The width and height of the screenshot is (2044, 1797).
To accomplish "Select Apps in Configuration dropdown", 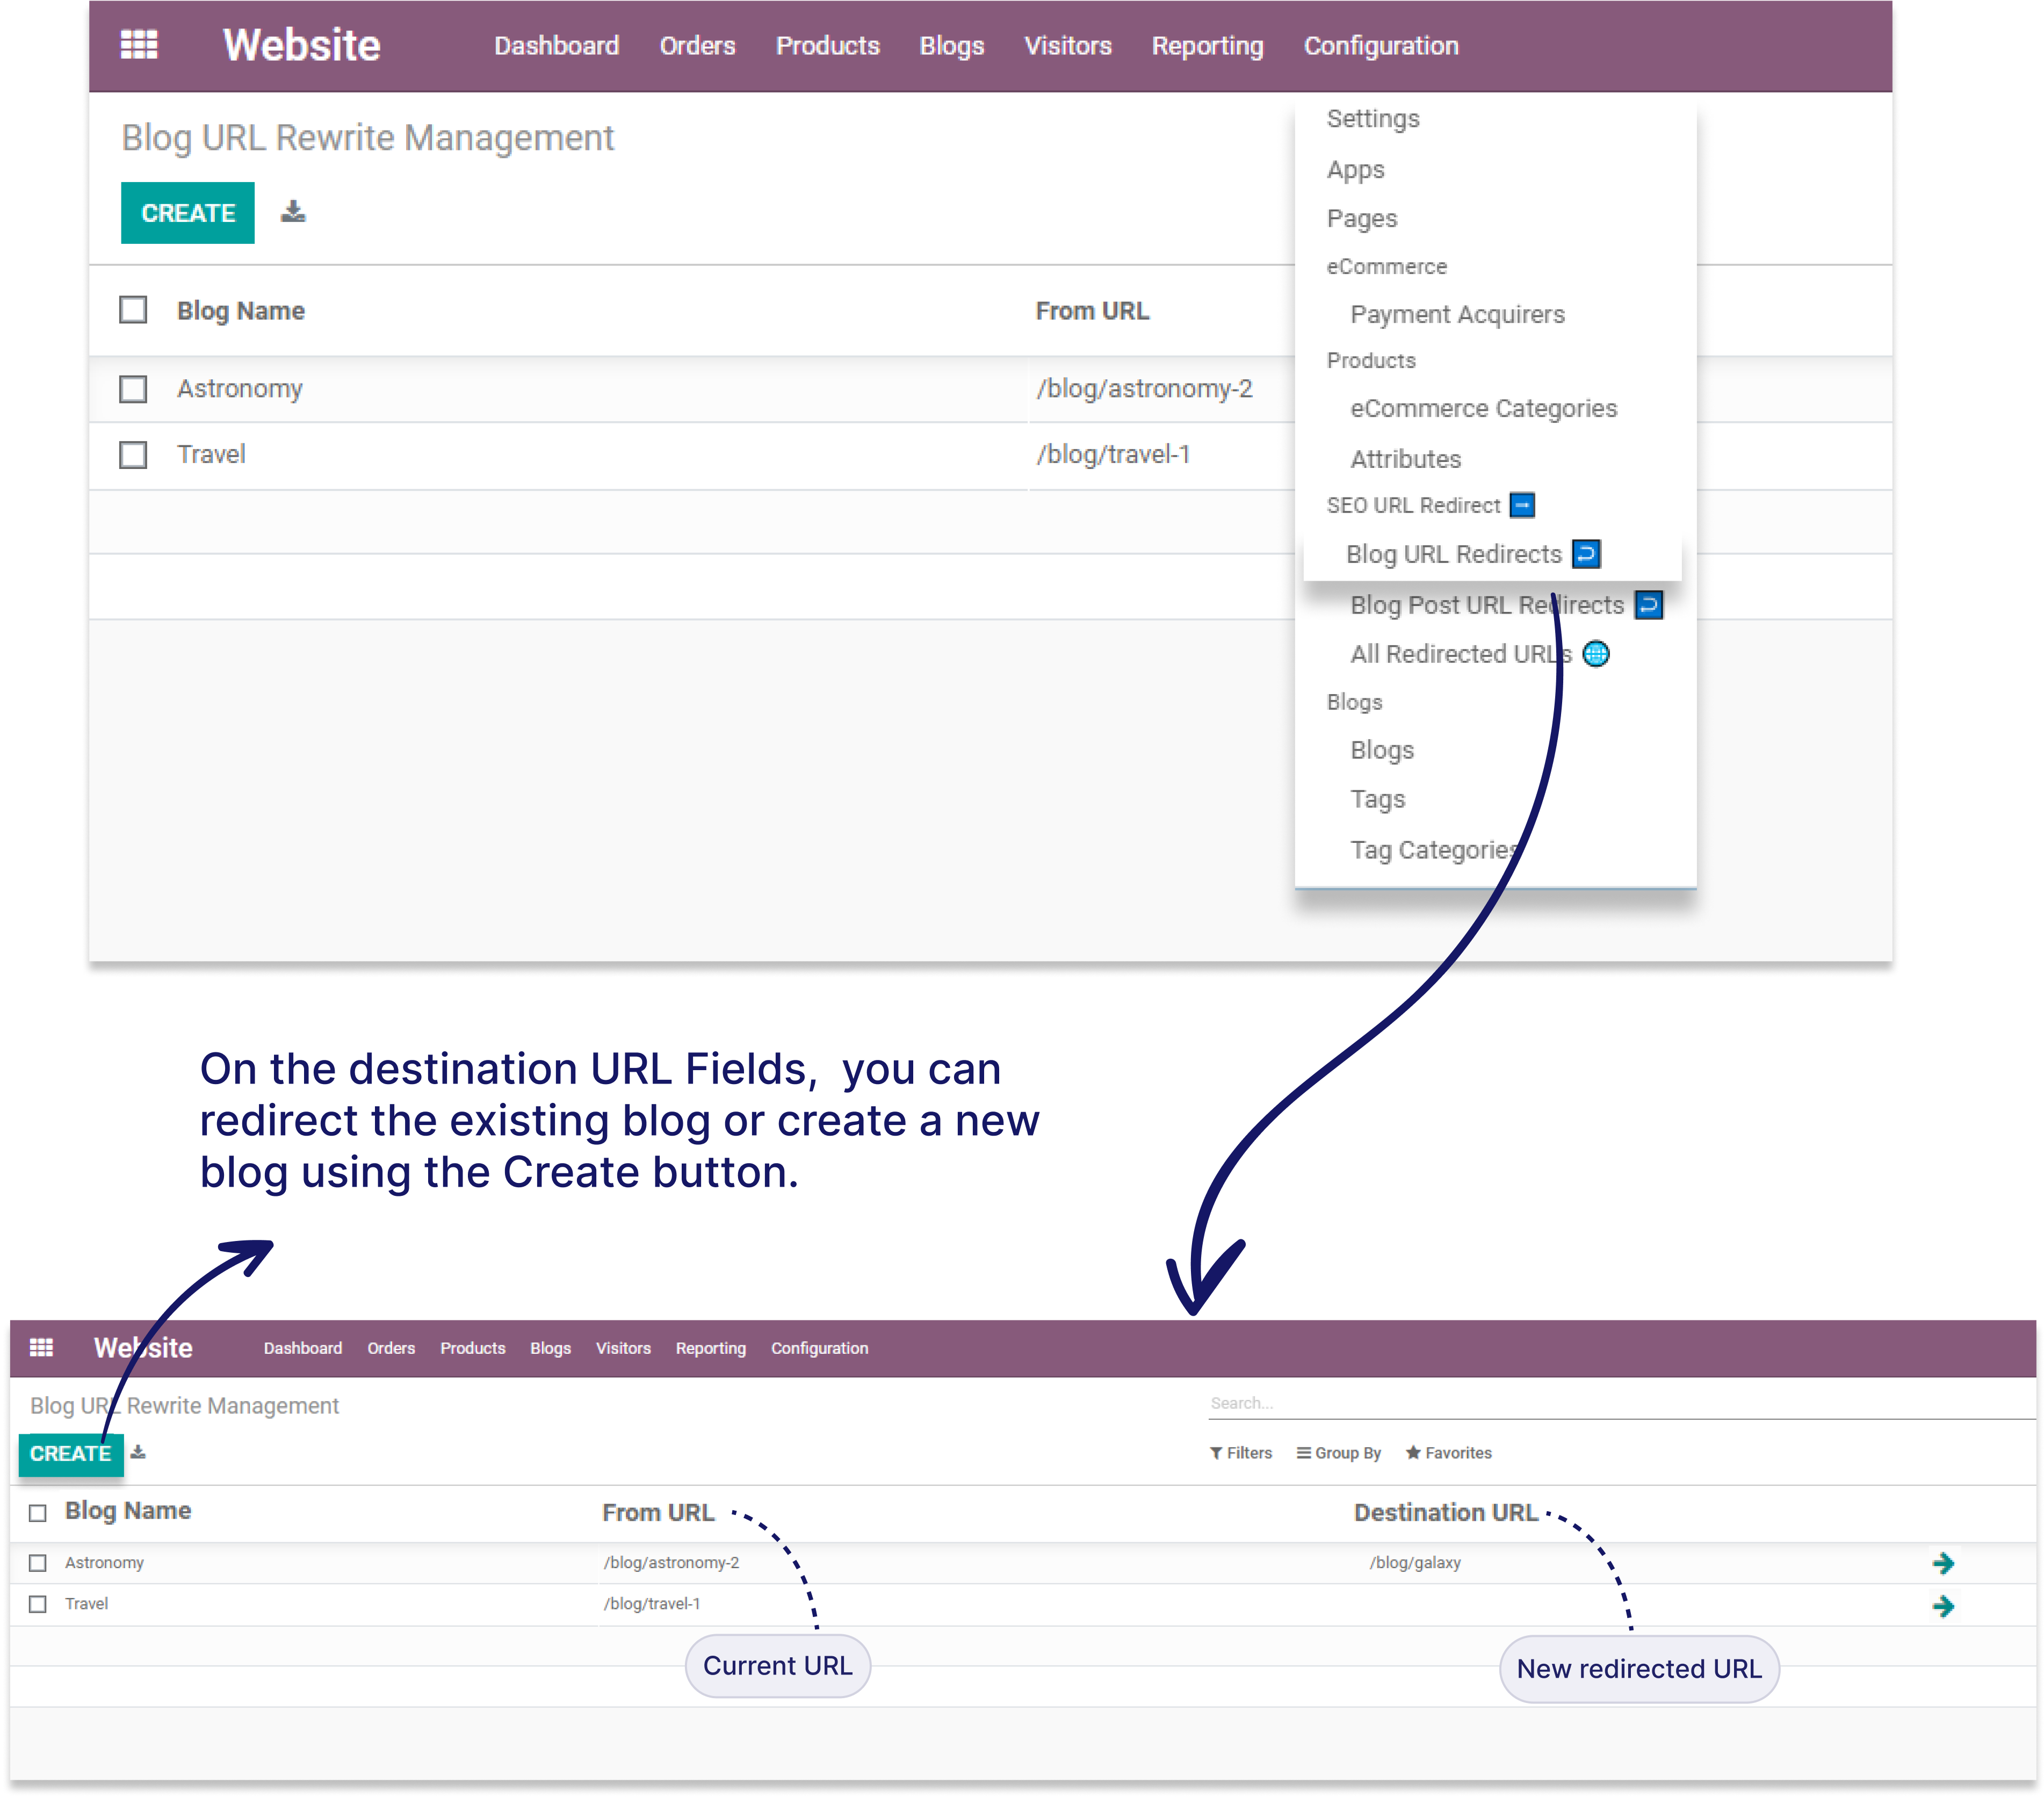I will click(x=1355, y=169).
